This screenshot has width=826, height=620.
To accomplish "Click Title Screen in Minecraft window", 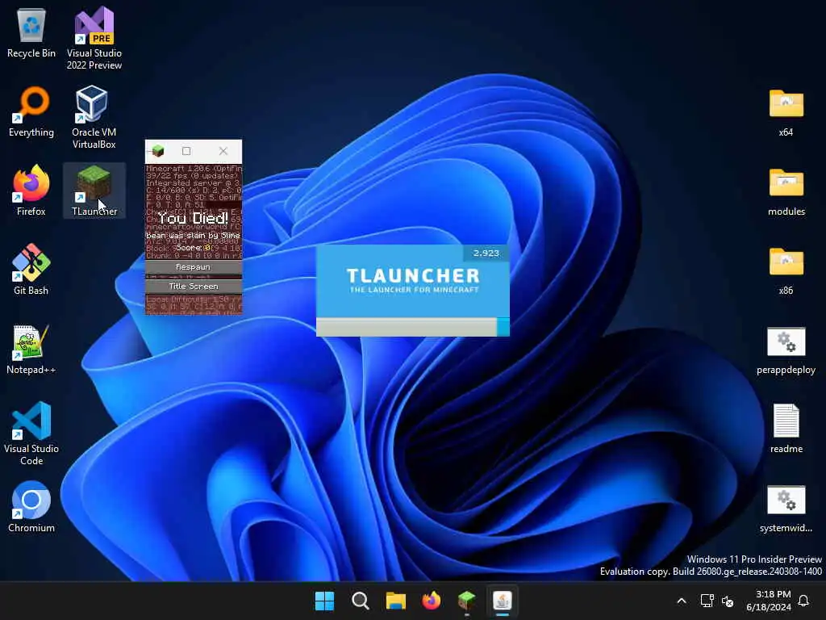I will click(194, 287).
